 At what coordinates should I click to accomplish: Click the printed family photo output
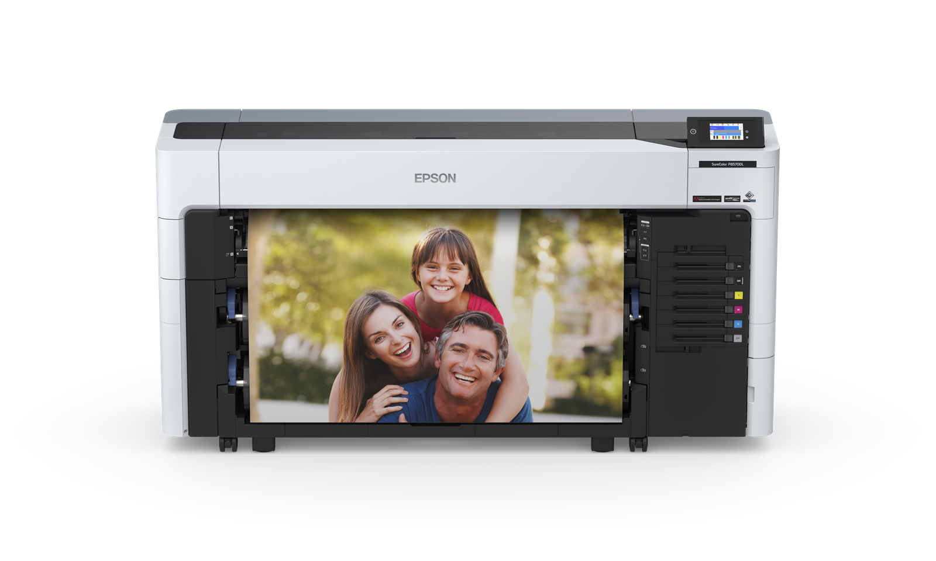(436, 316)
